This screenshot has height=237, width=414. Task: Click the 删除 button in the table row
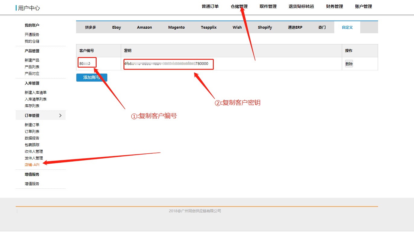[x=349, y=64]
